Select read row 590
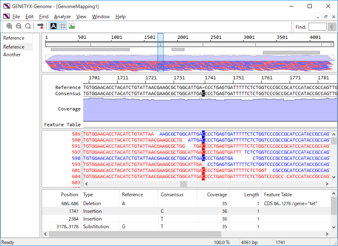This screenshot has width=338, height=246. [76, 140]
